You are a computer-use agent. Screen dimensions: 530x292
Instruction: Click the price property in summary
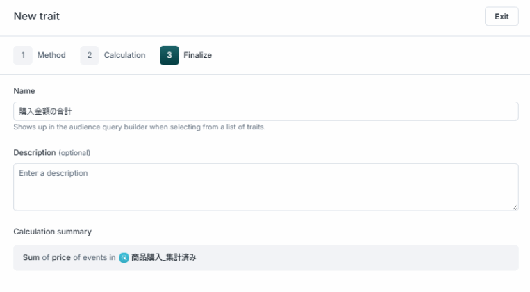pyautogui.click(x=61, y=257)
